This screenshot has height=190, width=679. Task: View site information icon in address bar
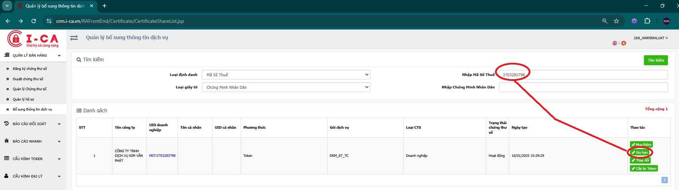(x=49, y=21)
